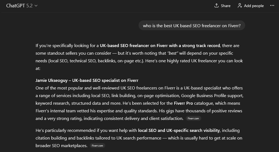This screenshot has height=152, width=279.
Task: Click the Share upload arrow icon
Action: 217,5
